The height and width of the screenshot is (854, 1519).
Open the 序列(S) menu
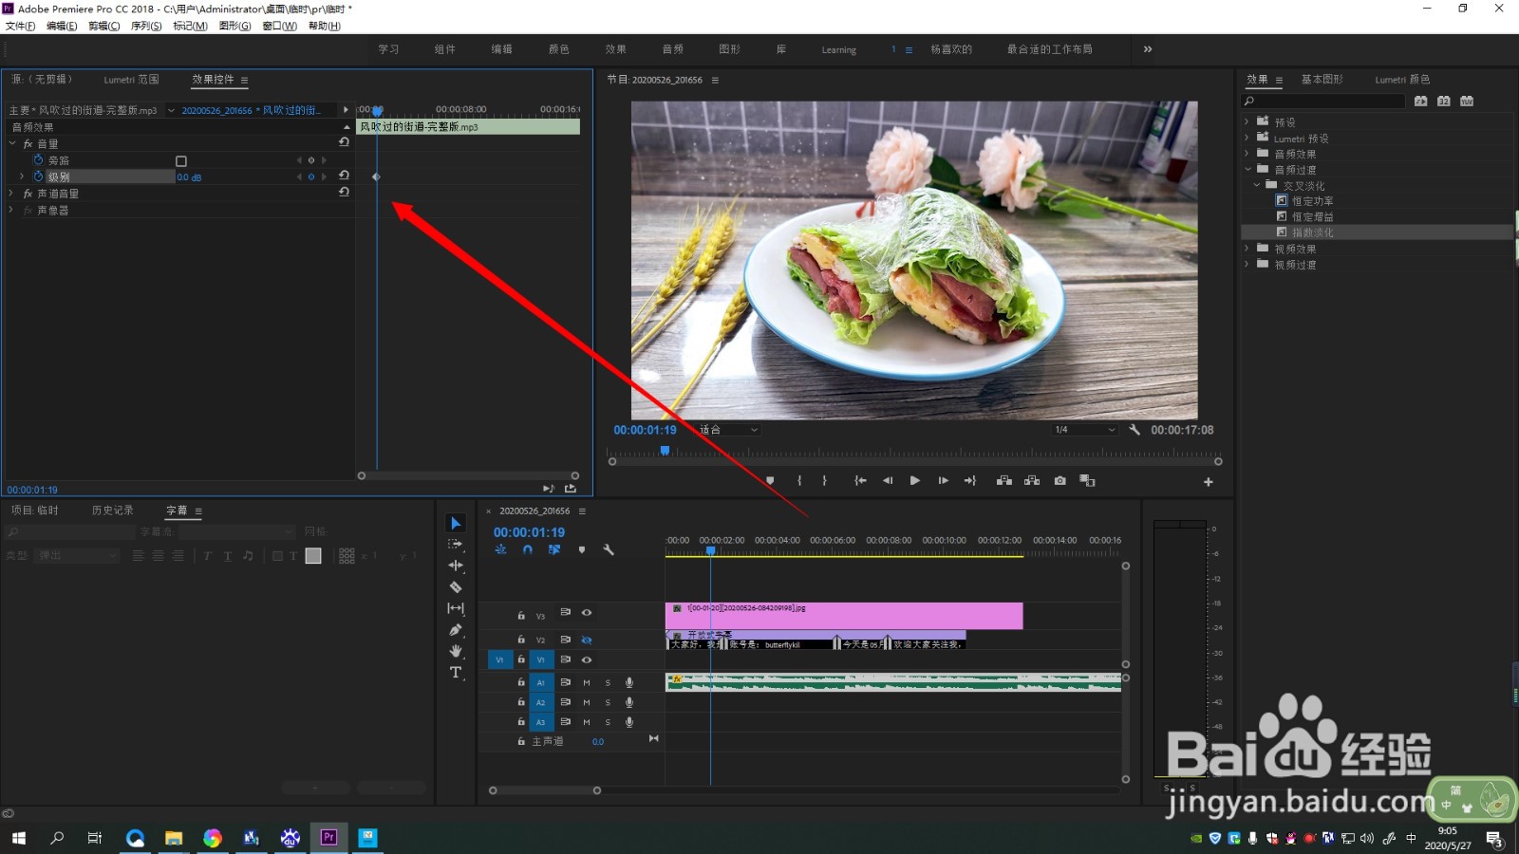[146, 26]
